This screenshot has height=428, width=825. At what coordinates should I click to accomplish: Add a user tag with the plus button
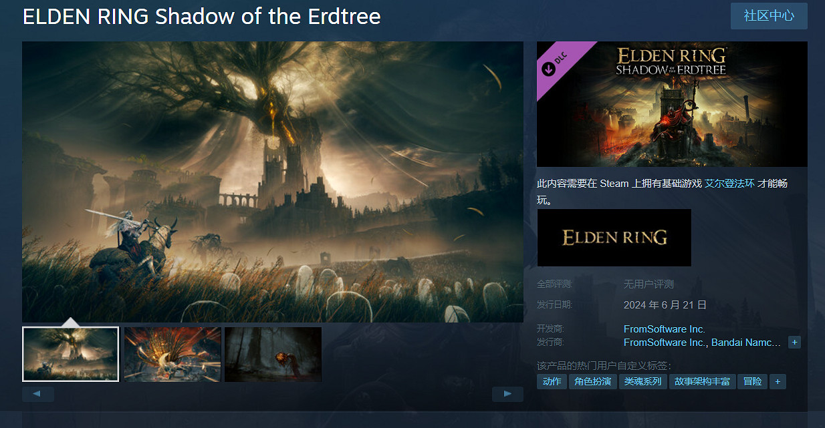coord(778,381)
